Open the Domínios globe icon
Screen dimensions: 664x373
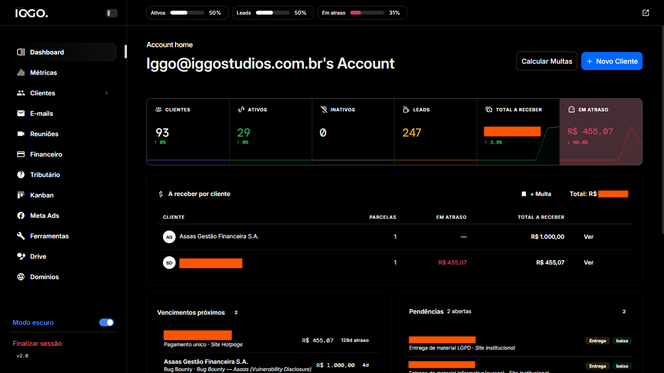(x=21, y=277)
